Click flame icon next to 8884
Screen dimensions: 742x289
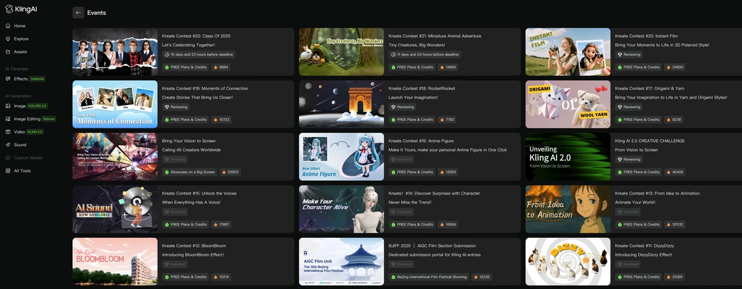point(216,67)
